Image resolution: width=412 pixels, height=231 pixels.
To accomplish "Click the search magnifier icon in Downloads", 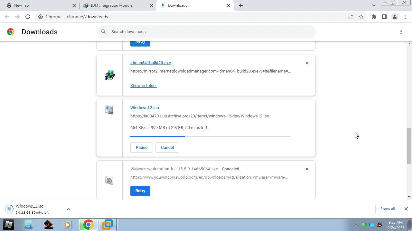I will coord(103,31).
